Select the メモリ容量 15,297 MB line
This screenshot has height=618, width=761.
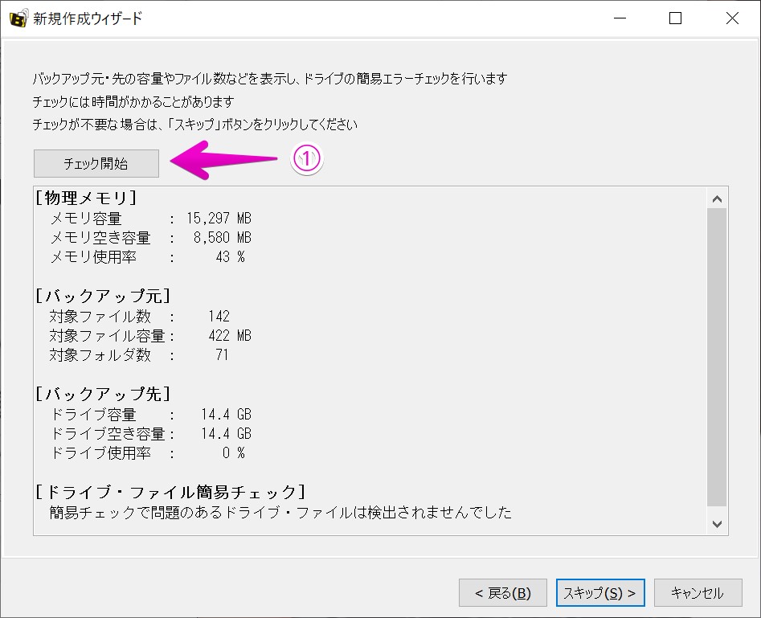pos(151,219)
